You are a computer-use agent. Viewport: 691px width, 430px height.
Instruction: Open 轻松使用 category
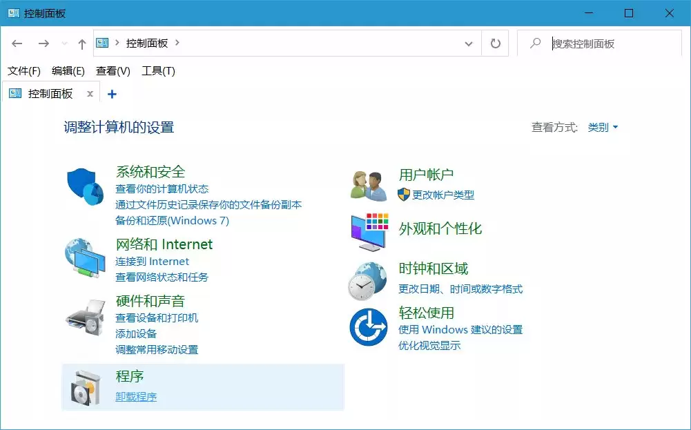426,313
